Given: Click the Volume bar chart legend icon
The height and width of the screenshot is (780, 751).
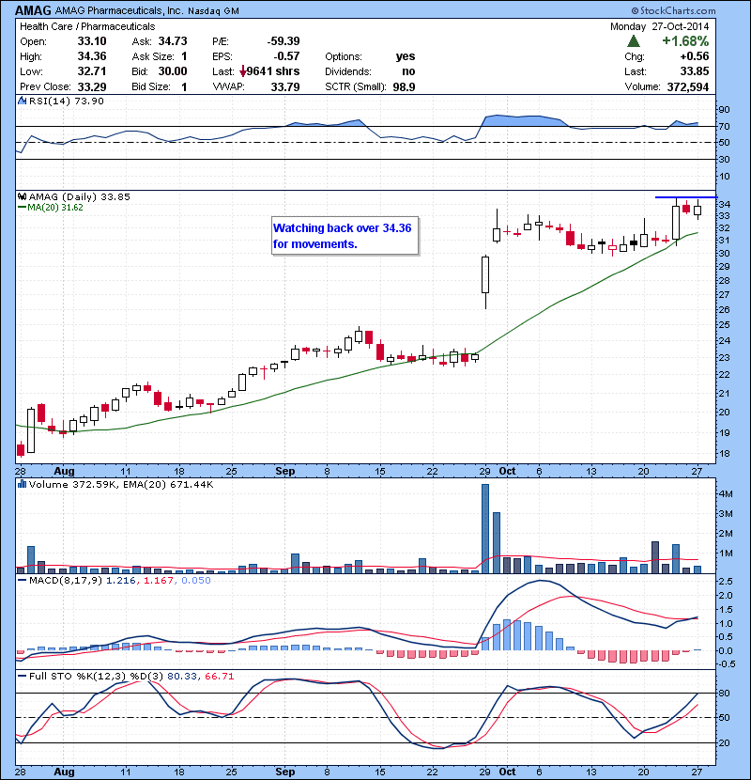Looking at the screenshot, I should tap(22, 484).
